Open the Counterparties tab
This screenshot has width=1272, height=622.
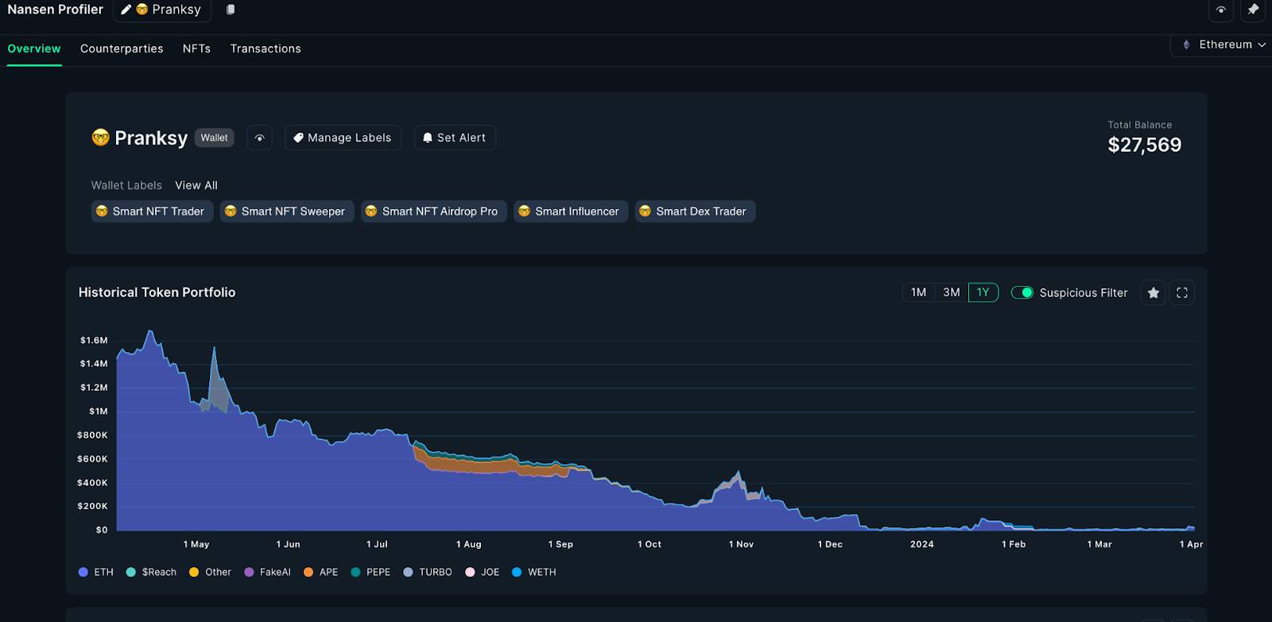(122, 48)
